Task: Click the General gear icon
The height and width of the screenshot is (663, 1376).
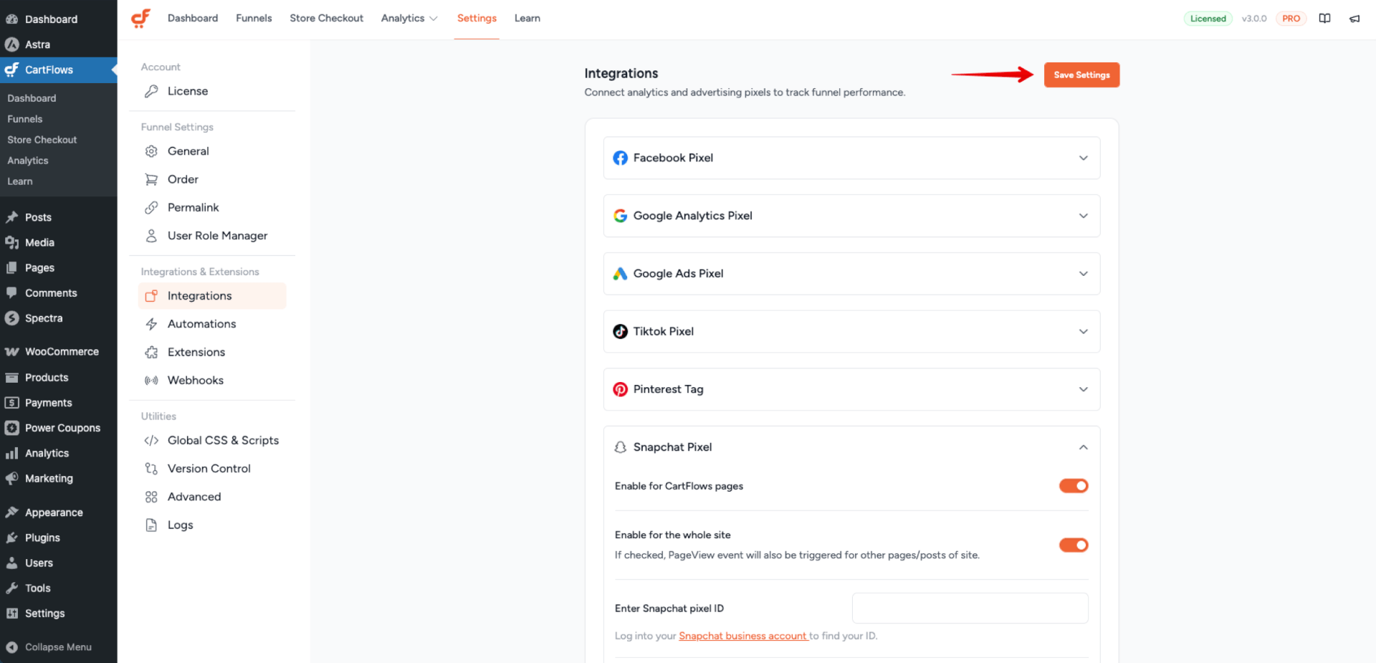Action: point(151,151)
